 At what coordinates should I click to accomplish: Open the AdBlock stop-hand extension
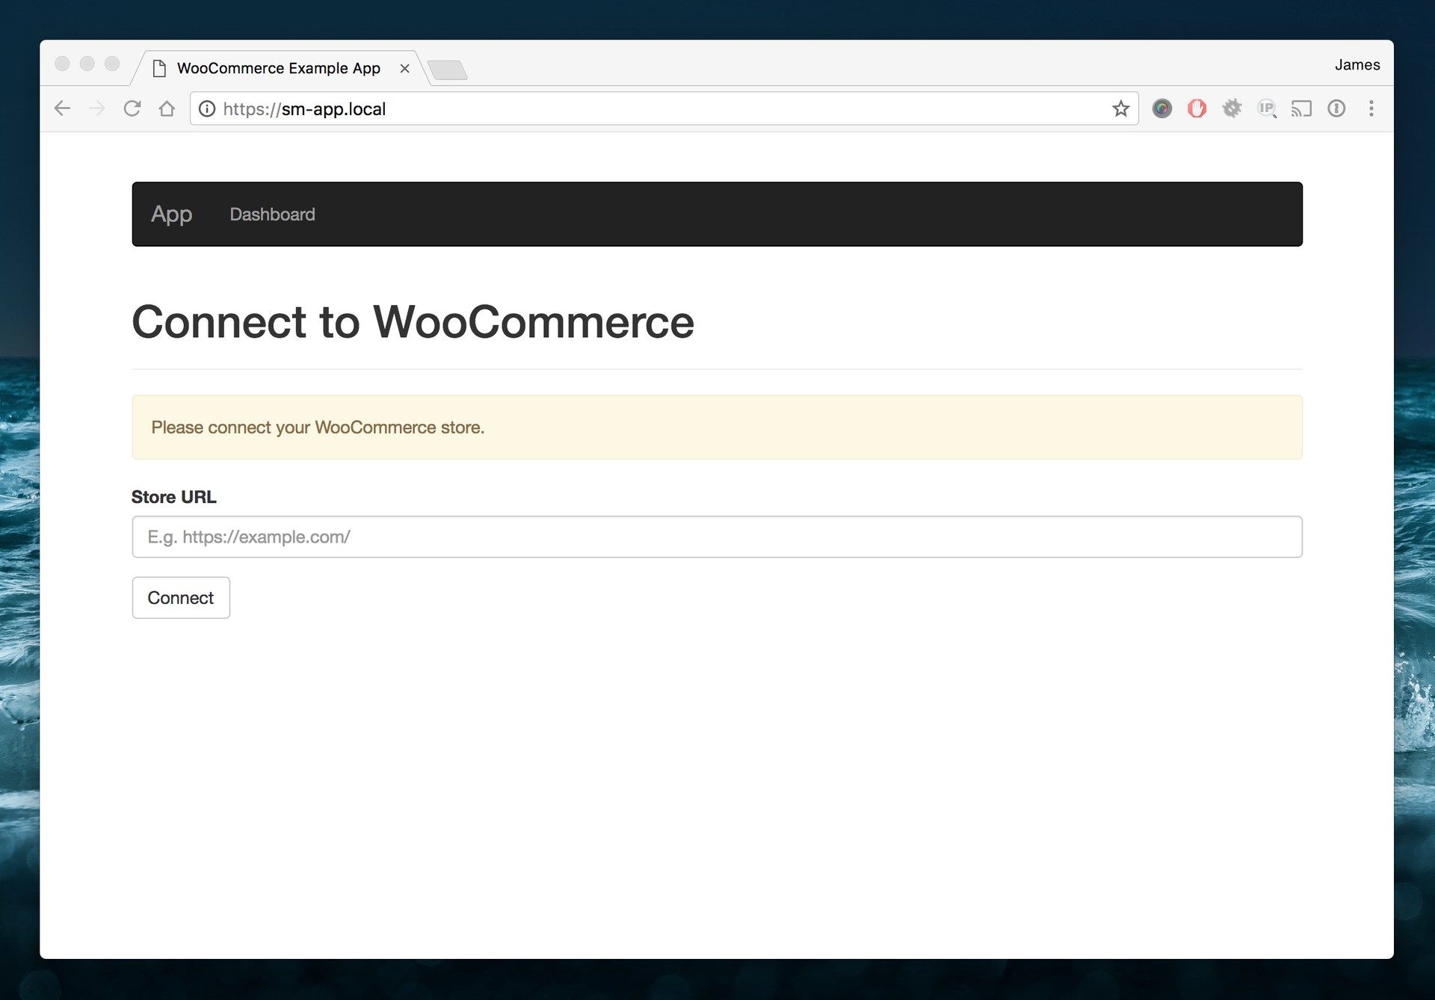(x=1197, y=108)
